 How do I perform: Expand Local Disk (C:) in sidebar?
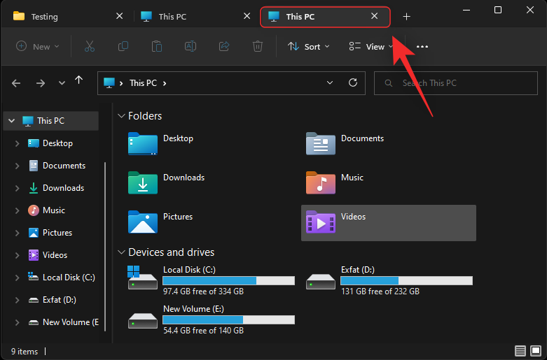[x=17, y=278]
